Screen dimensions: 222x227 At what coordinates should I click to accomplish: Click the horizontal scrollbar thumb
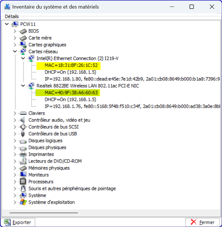tap(44, 212)
